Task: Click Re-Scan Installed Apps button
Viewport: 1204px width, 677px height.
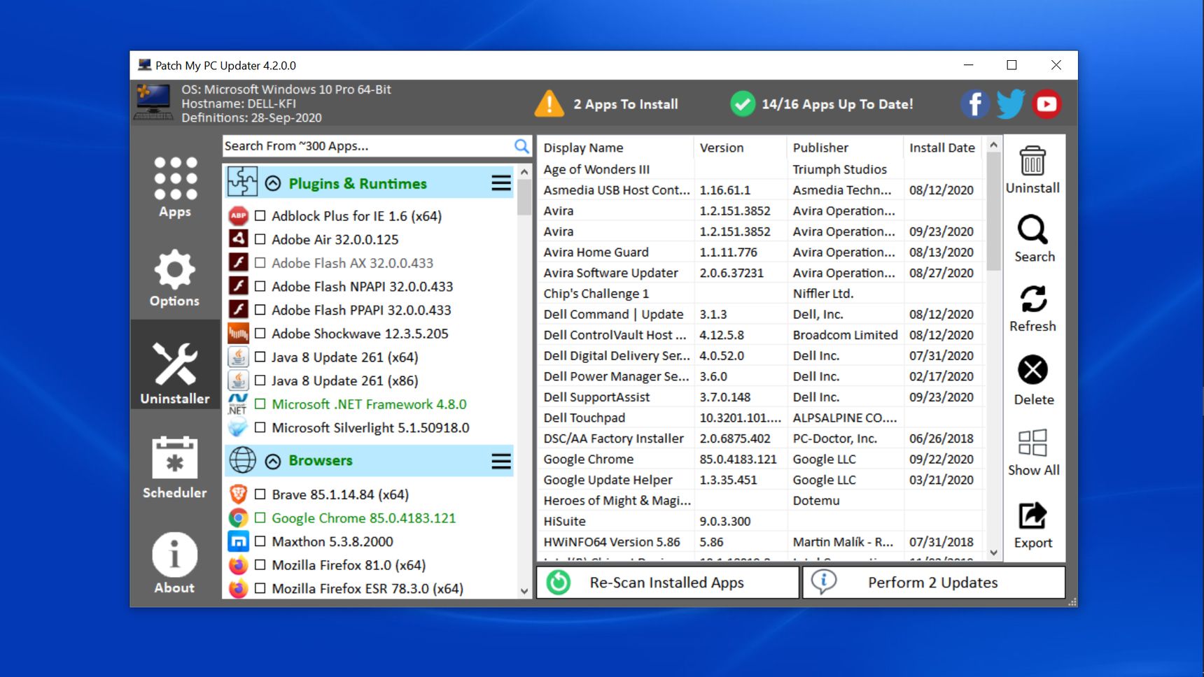Action: tap(668, 583)
